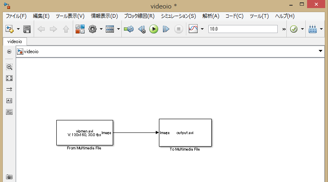The image size is (328, 182).
Task: Select the Zoom tool in left palette
Action: 9,67
